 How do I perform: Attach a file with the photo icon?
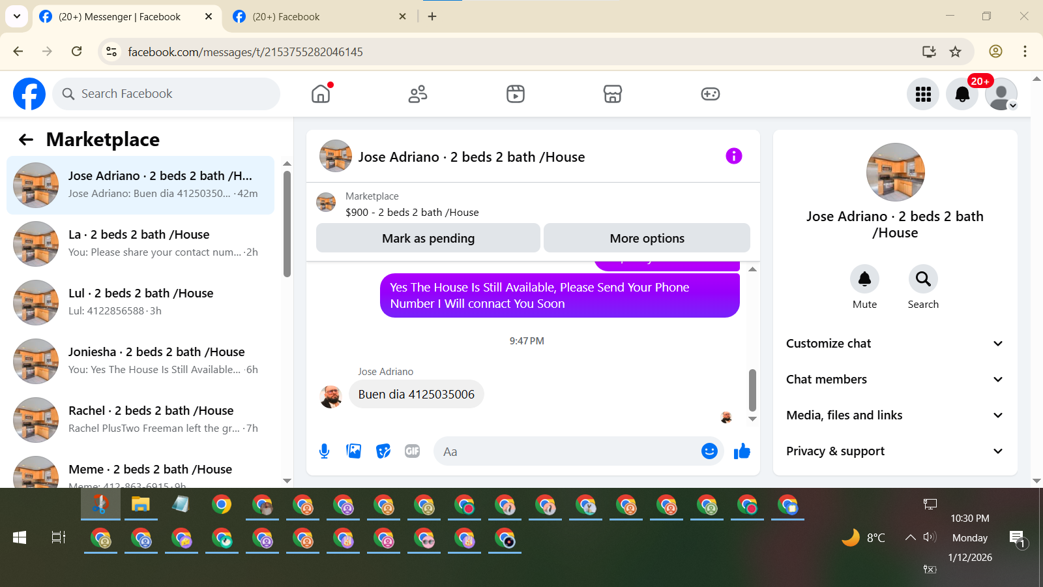pyautogui.click(x=354, y=451)
